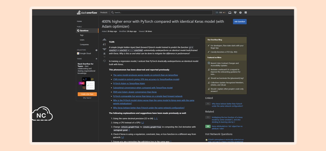Open the inbox icon in top bar
The height and width of the screenshot is (151, 326).
point(230,12)
